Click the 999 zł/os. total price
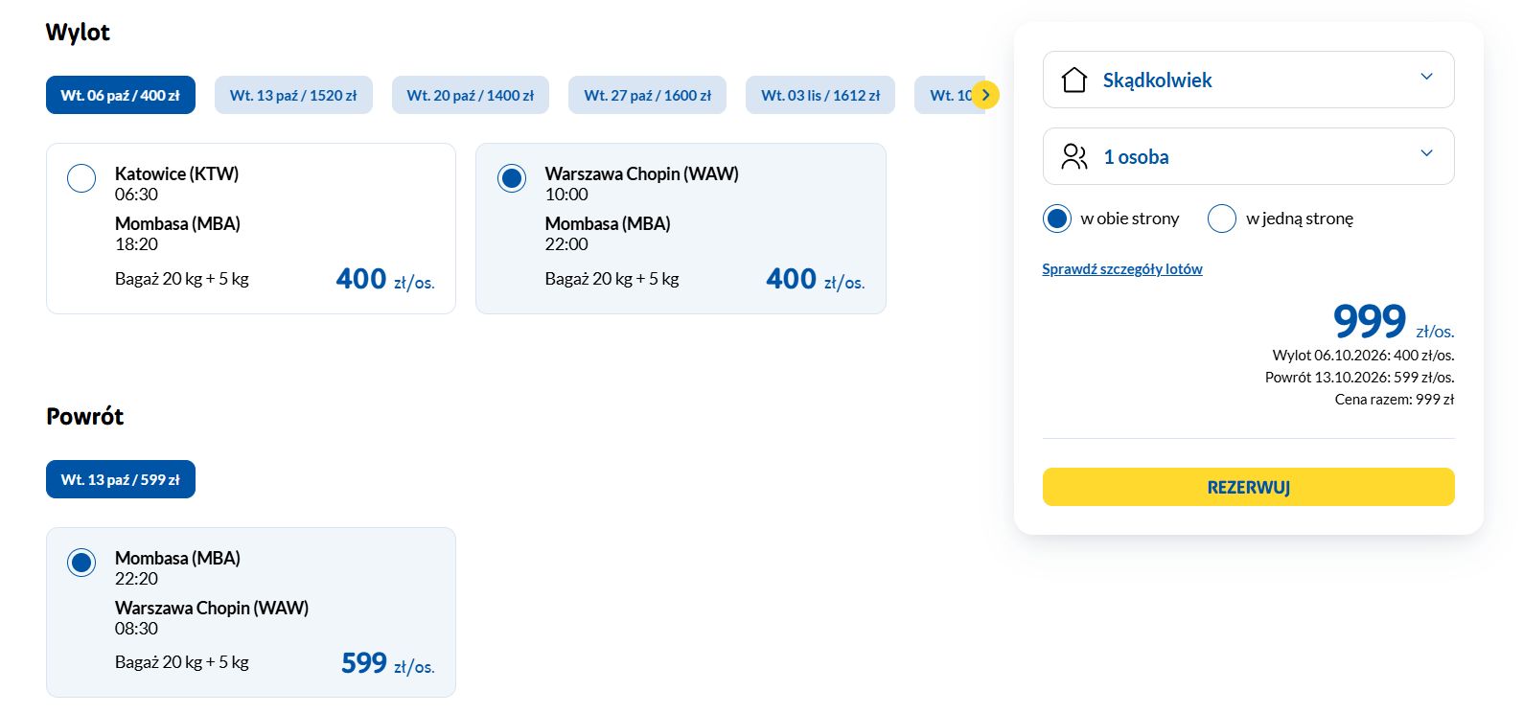This screenshot has width=1523, height=714. 1394,321
